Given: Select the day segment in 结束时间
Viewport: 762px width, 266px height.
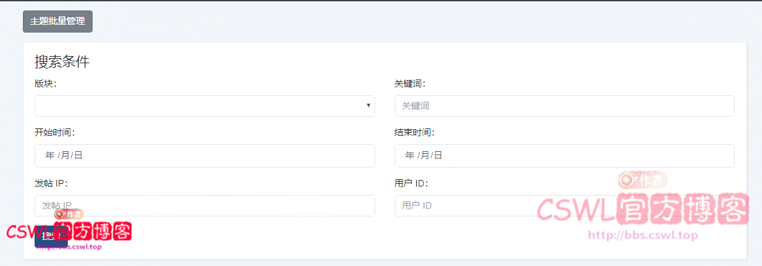Looking at the screenshot, I should [x=438, y=156].
